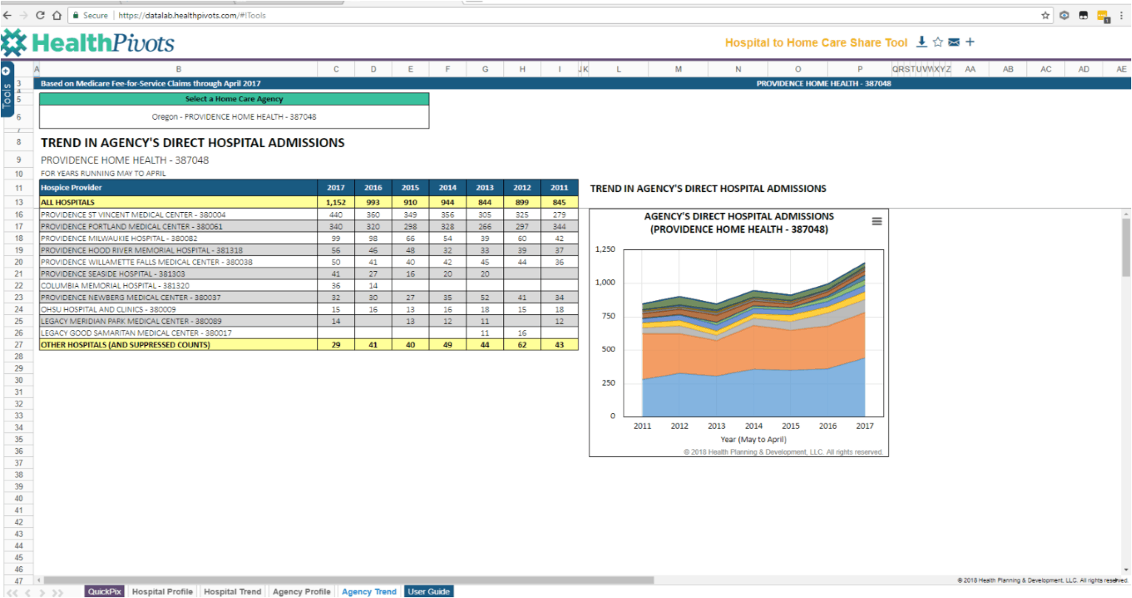Click the browser forward arrow
1132x598 pixels.
tap(24, 15)
